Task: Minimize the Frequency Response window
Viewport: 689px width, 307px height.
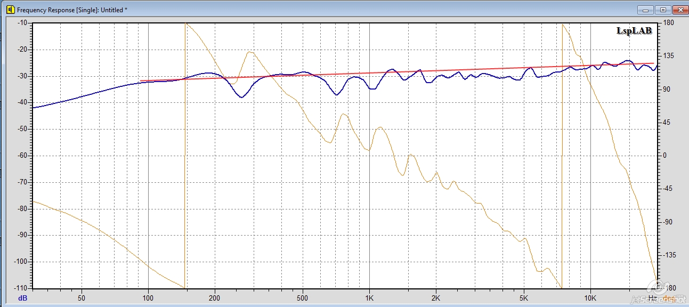Action: click(x=645, y=9)
